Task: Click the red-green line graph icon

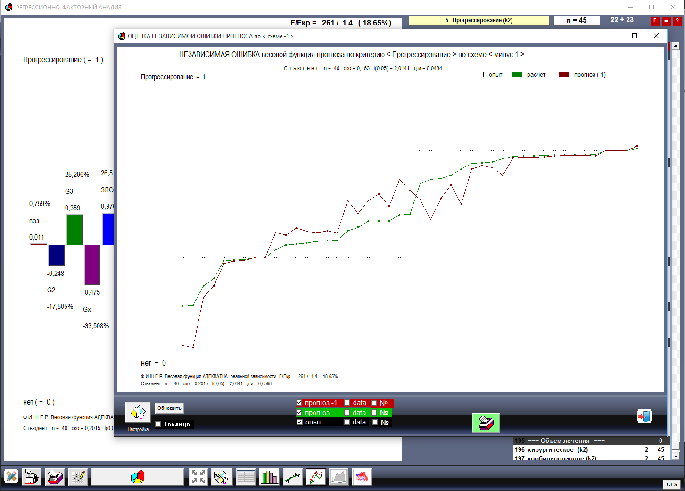Action: click(x=316, y=477)
